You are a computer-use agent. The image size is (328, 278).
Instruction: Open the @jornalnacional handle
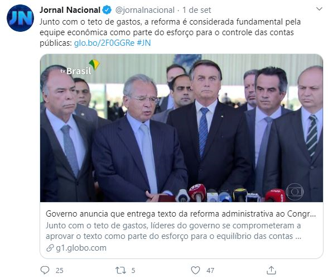point(145,10)
